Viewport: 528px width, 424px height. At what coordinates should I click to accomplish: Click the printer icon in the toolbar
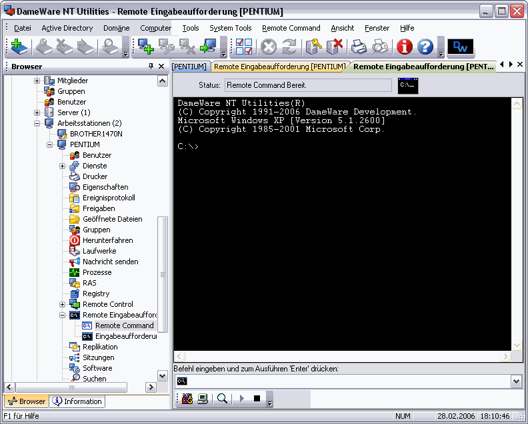[x=359, y=47]
